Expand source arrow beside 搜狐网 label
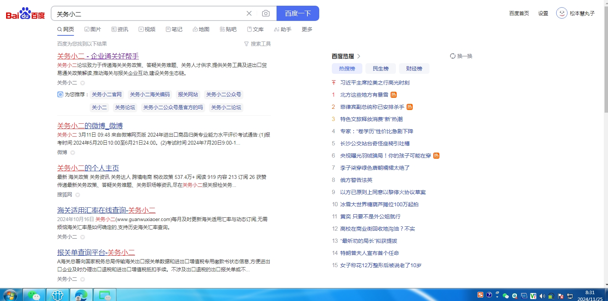 click(x=77, y=195)
